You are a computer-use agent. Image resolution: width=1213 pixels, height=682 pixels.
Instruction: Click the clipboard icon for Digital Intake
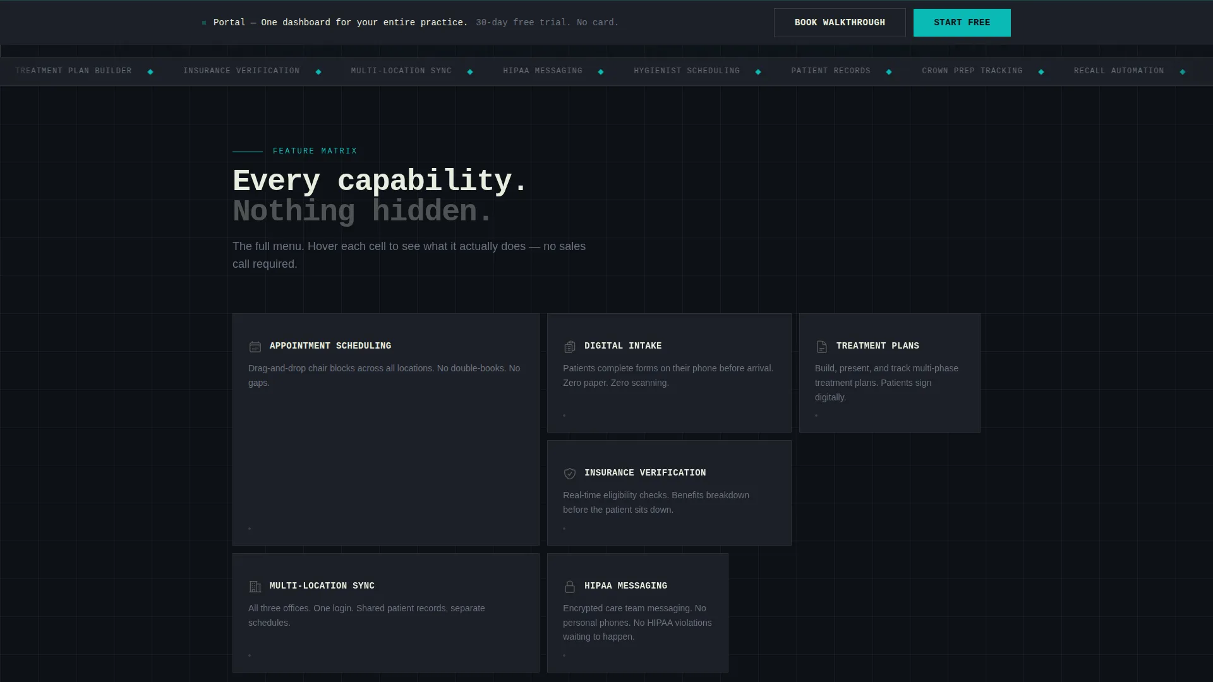coord(570,347)
